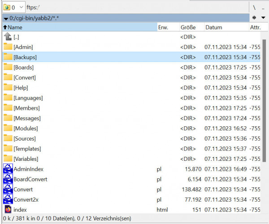Select the [..] parent directory name
Image resolution: width=269 pixels, height=224 pixels.
click(16, 37)
